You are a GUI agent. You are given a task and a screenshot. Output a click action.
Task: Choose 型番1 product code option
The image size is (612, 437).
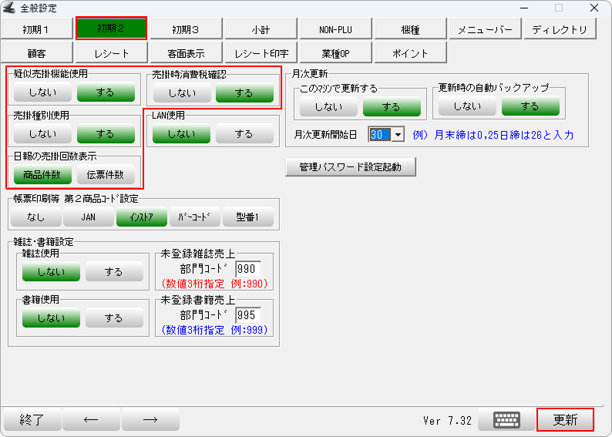coord(248,217)
